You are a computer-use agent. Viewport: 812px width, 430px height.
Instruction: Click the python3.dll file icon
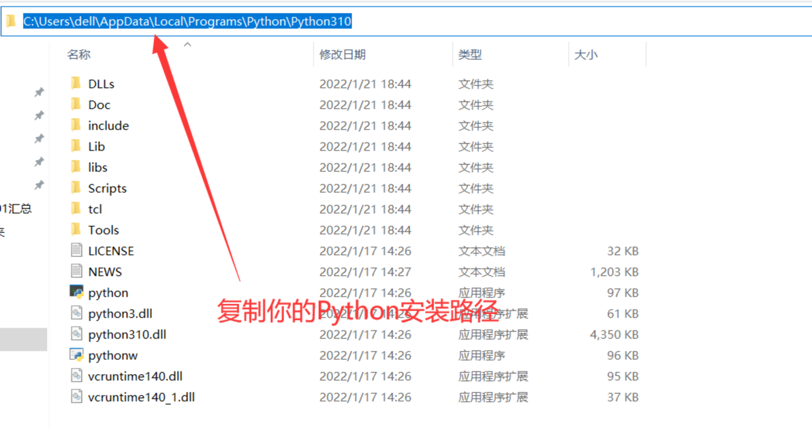[x=77, y=313]
